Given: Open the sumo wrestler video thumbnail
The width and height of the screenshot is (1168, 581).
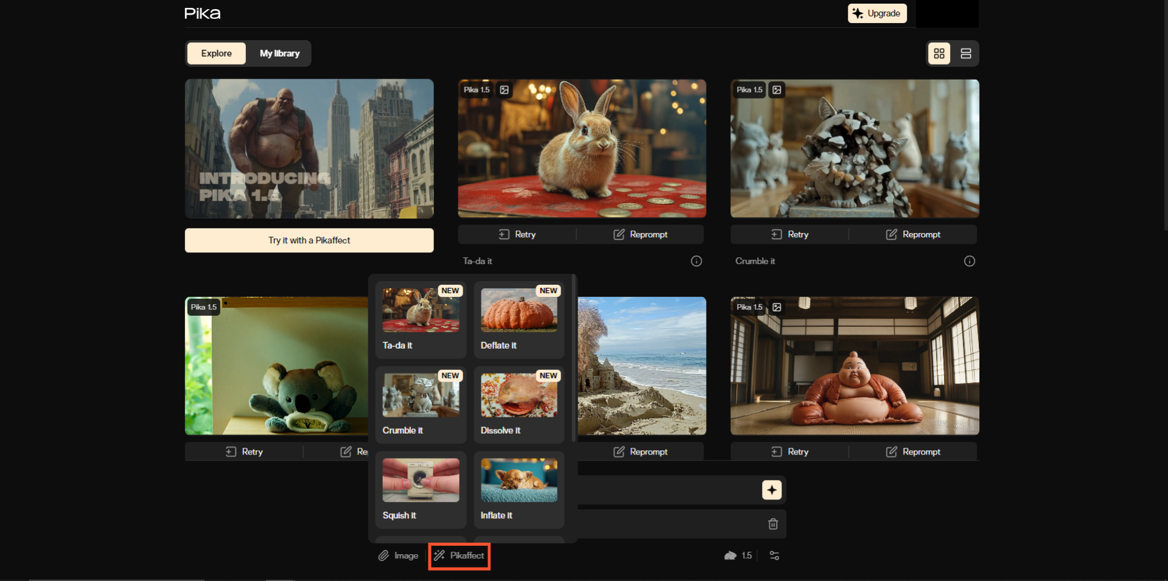Looking at the screenshot, I should 854,366.
